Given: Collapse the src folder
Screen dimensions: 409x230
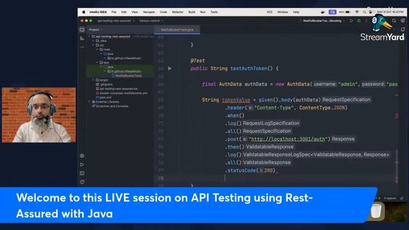Looking at the screenshot, I should point(93,45).
